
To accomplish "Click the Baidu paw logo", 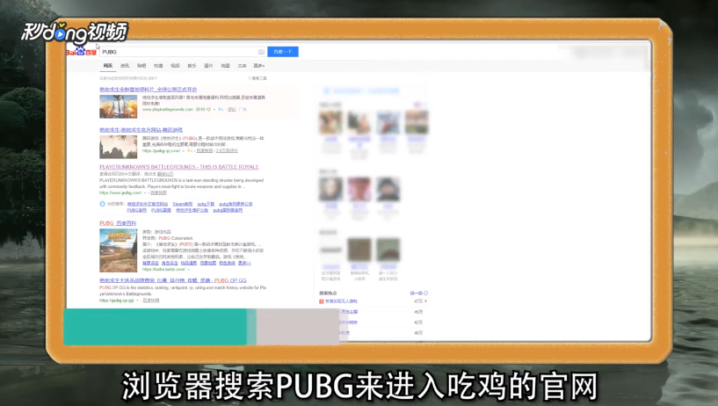I will click(82, 52).
